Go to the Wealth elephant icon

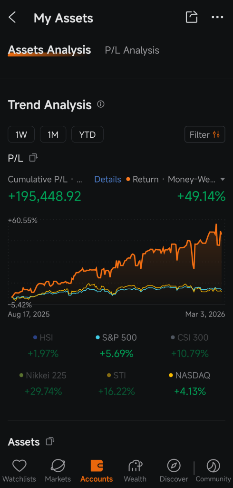tap(136, 466)
